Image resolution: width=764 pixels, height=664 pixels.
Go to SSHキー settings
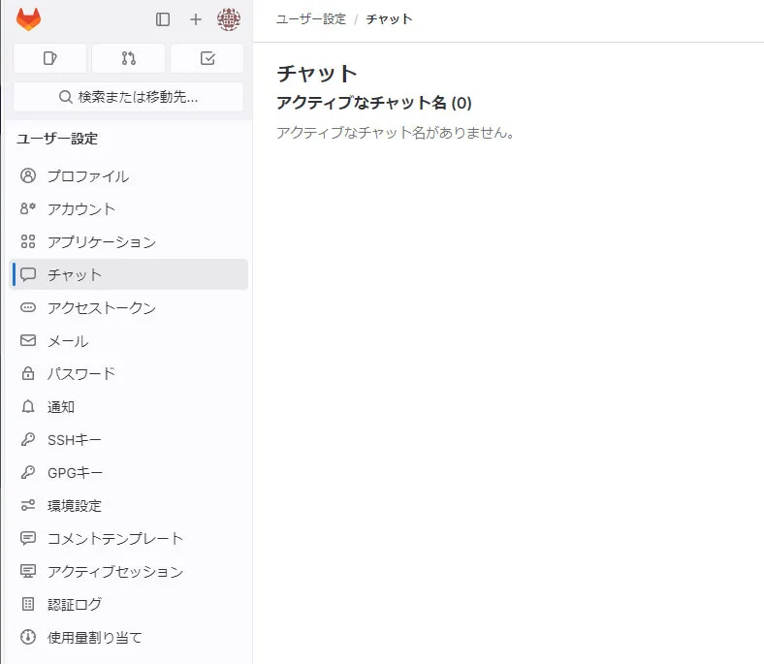[x=74, y=440]
